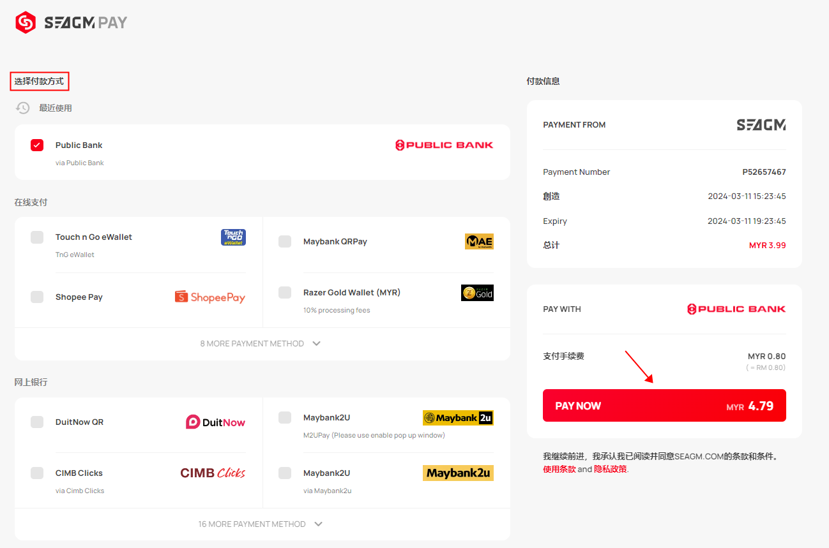Click the 最近使用 label
Screen dimensions: 829x548
[56, 108]
